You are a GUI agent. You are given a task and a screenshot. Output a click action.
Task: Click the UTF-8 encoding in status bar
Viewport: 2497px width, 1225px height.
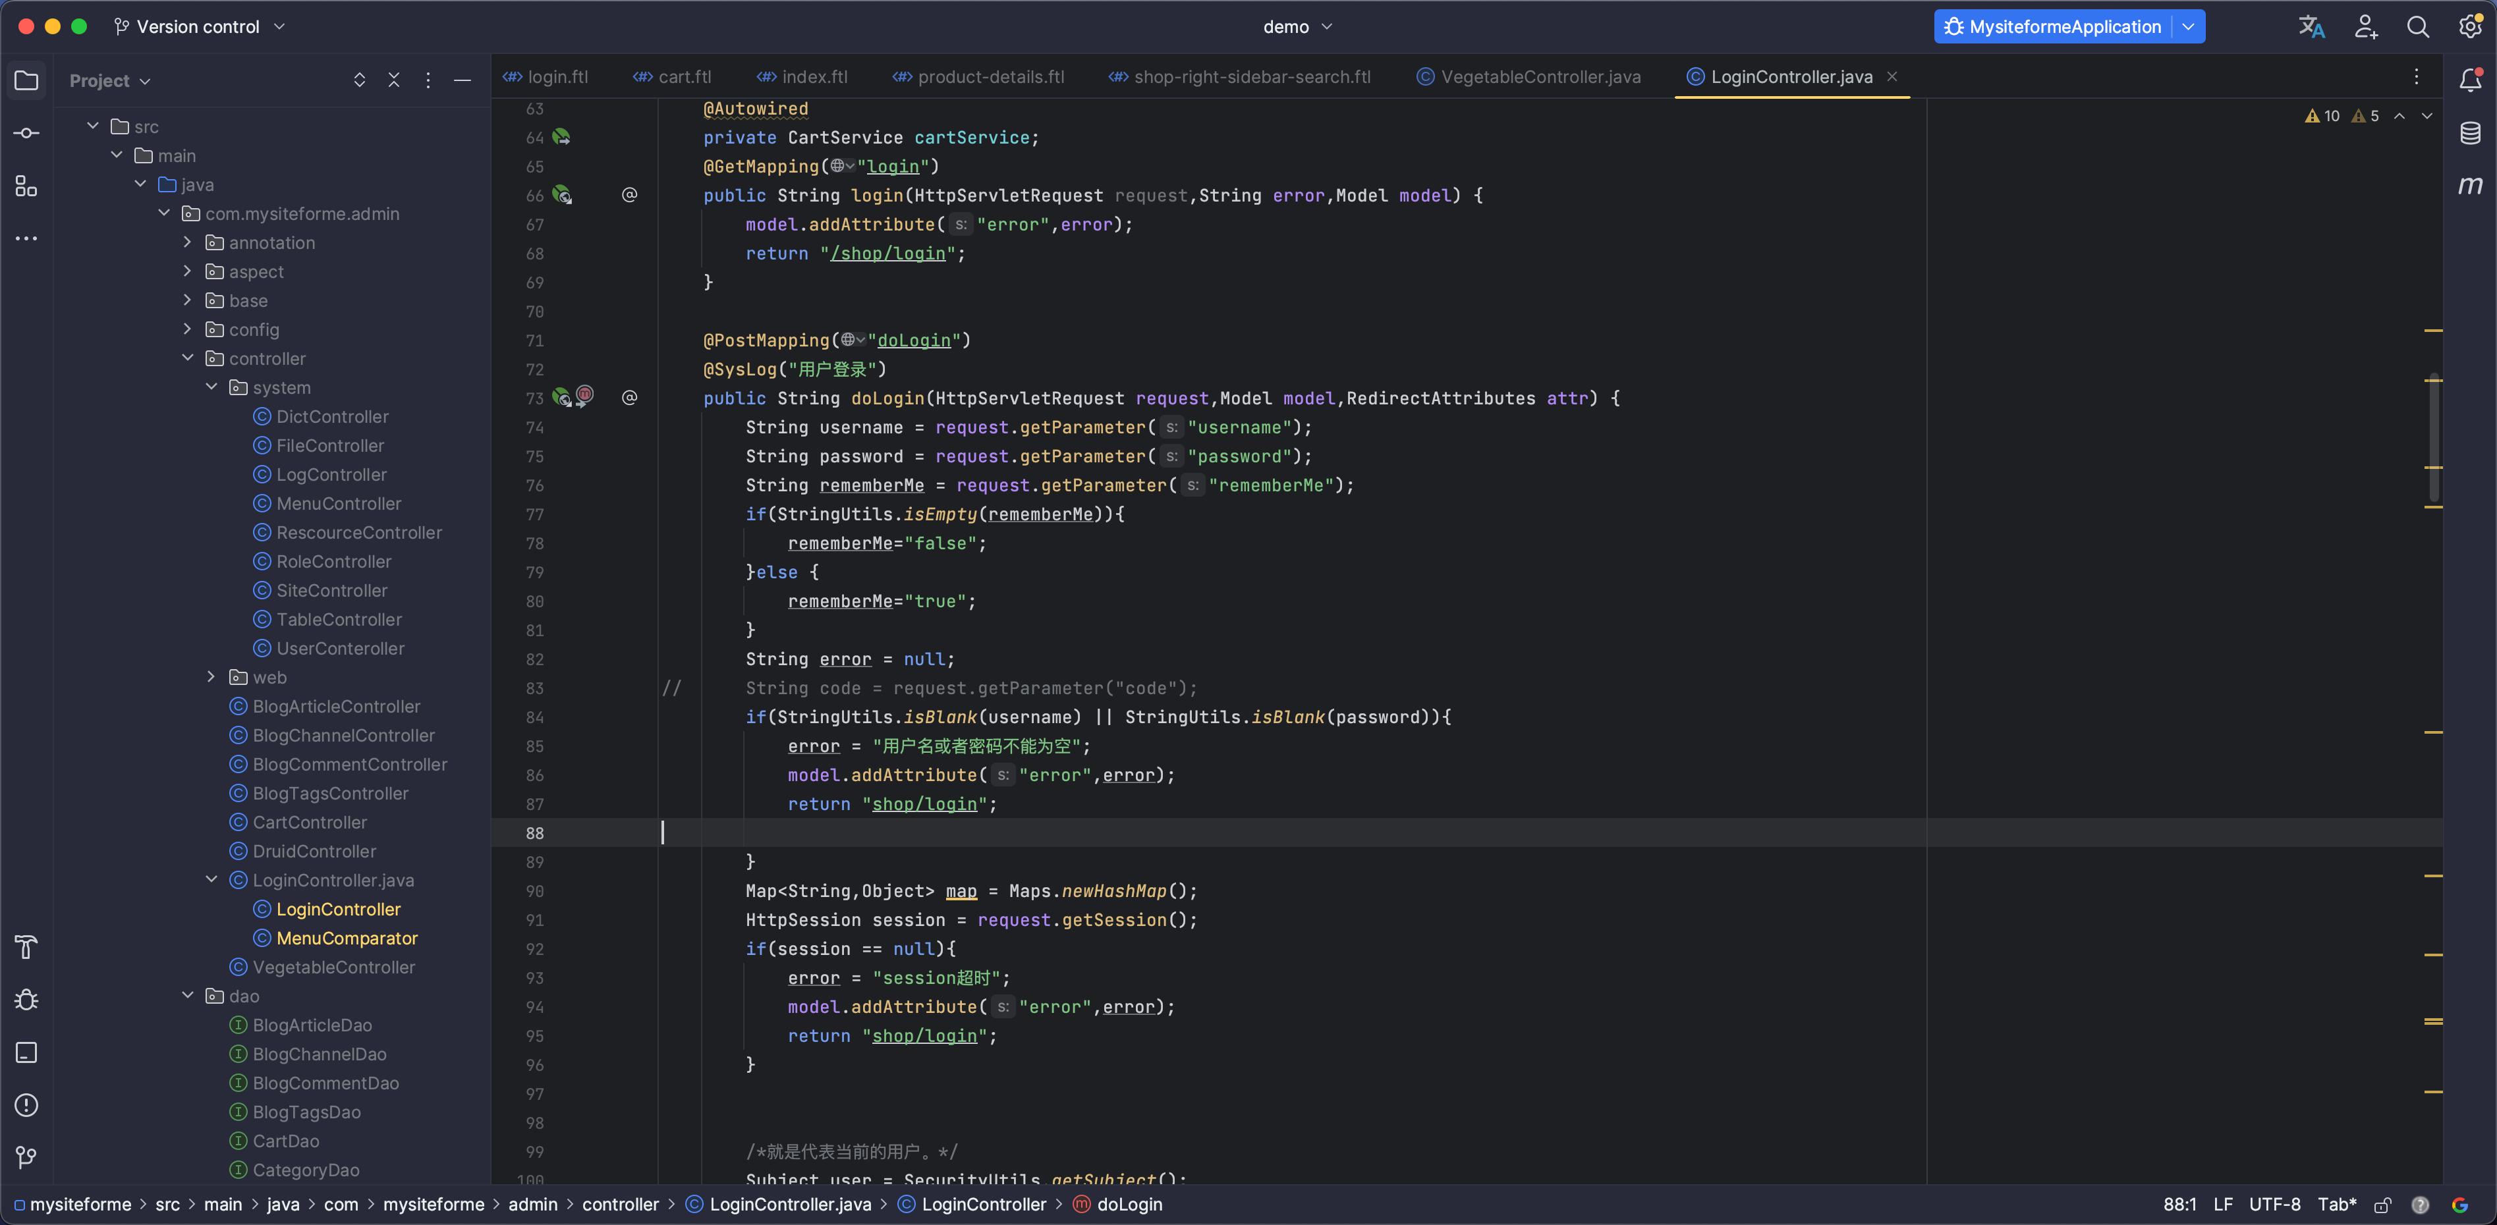[2274, 1205]
